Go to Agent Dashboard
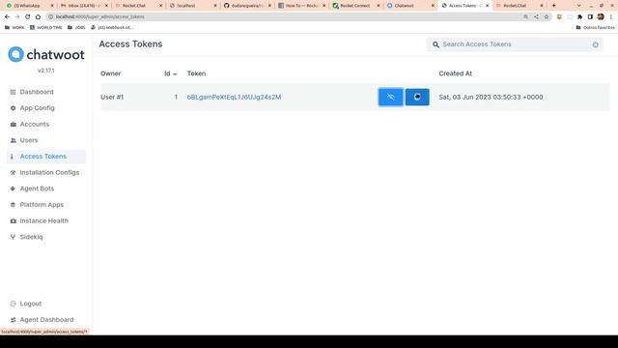This screenshot has height=348, width=618. coord(46,320)
